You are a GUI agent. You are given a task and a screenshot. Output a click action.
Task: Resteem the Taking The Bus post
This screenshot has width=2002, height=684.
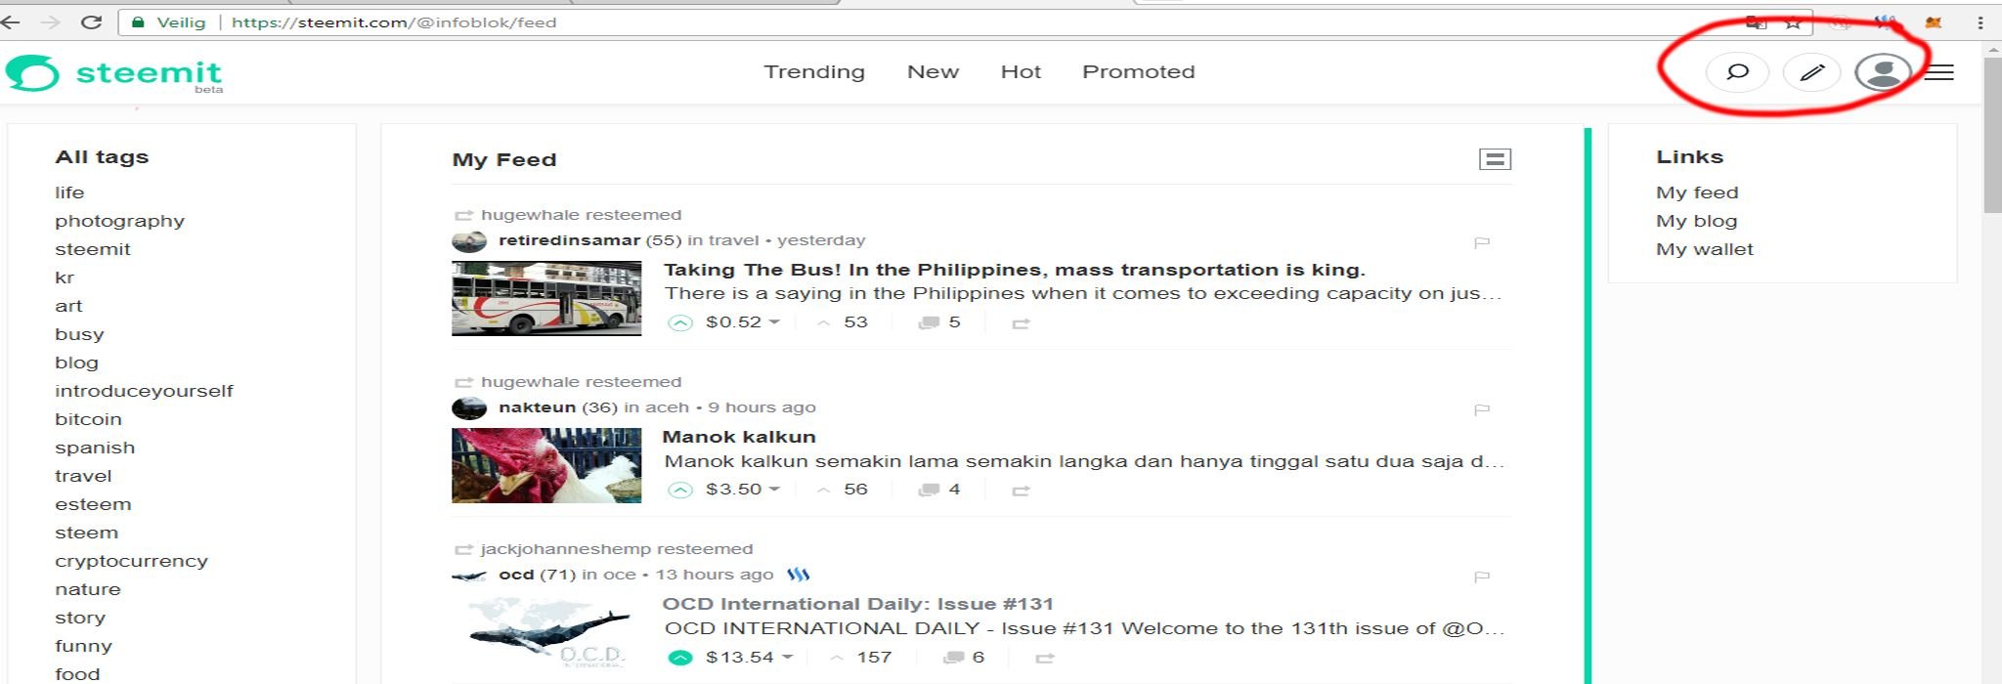1021,323
